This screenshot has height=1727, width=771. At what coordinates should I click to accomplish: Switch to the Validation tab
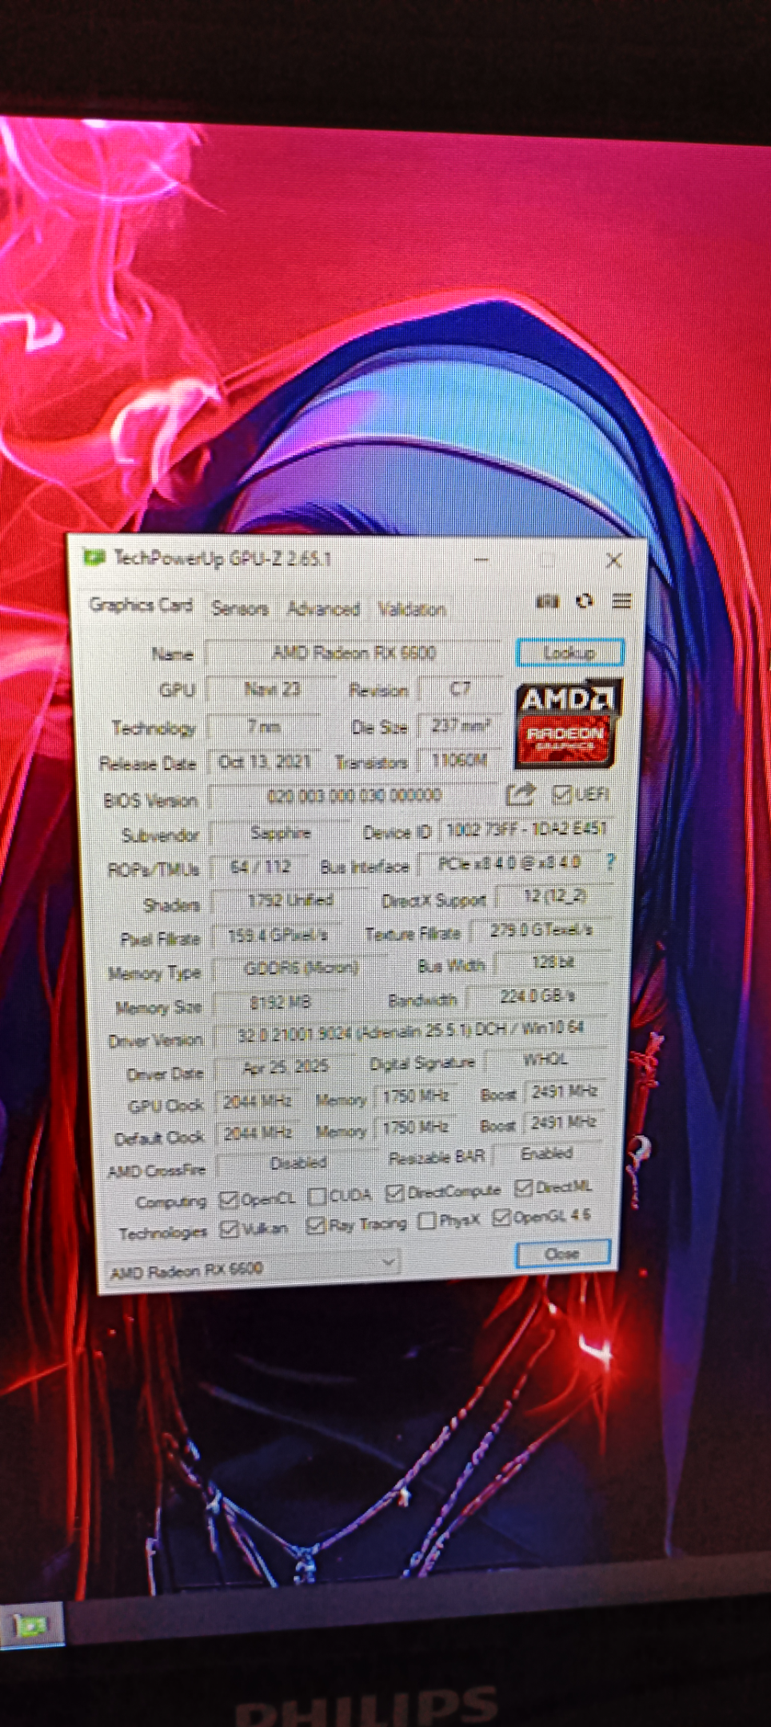(x=411, y=609)
